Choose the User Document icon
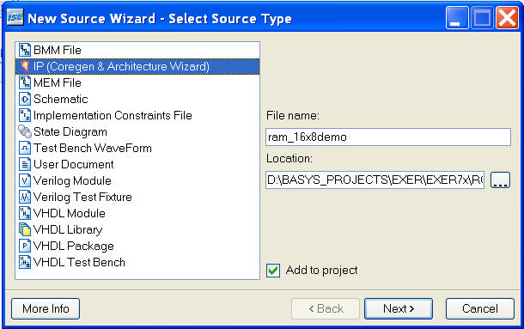Viewport: 524px width, 329px height. pos(25,165)
